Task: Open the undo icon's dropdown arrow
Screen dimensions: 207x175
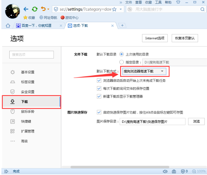Action: tap(48, 9)
